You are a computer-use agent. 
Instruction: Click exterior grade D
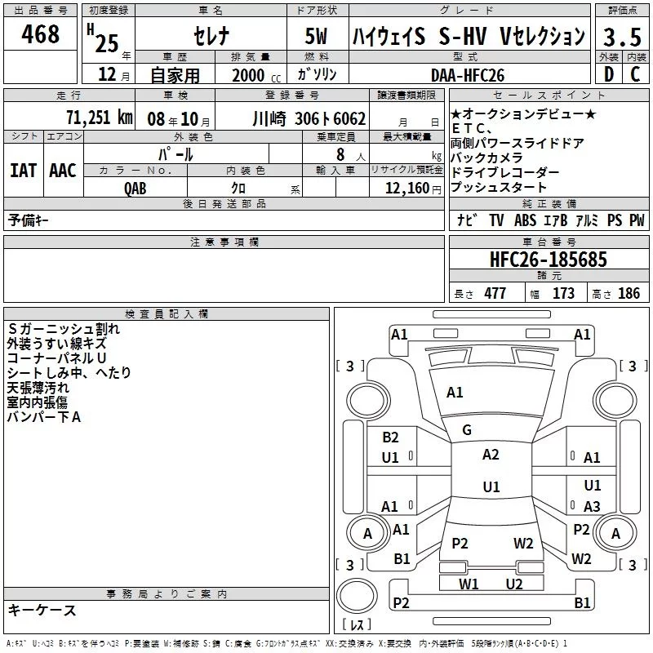point(608,74)
